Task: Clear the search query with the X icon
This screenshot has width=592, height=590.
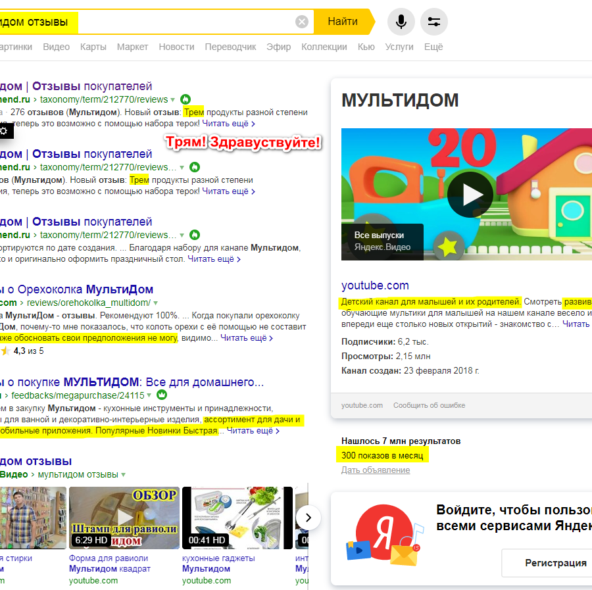Action: [302, 22]
